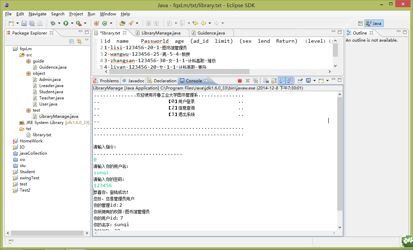Screen dimensions: 413x250
Task: Click the Clear Console icon
Action: tap(265, 81)
